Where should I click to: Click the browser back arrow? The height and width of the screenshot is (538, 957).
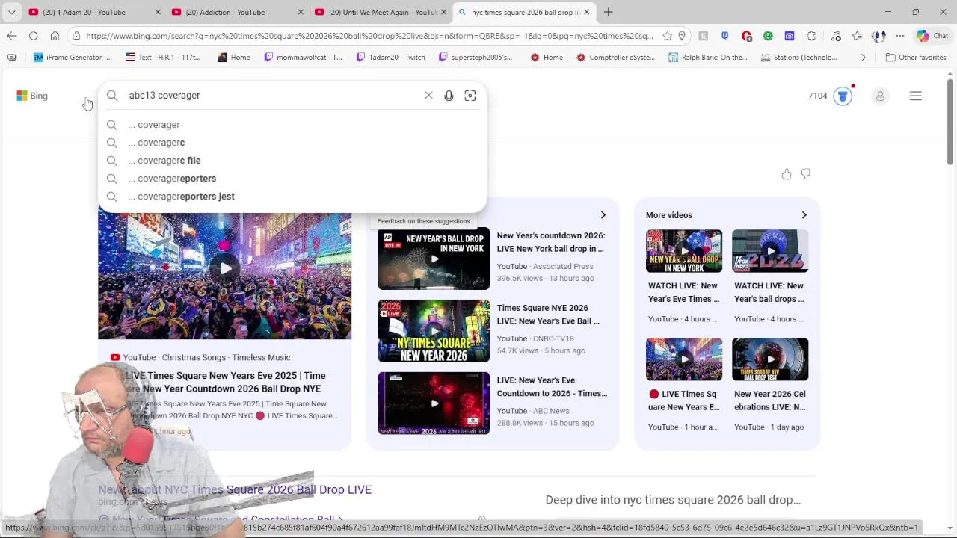[12, 36]
